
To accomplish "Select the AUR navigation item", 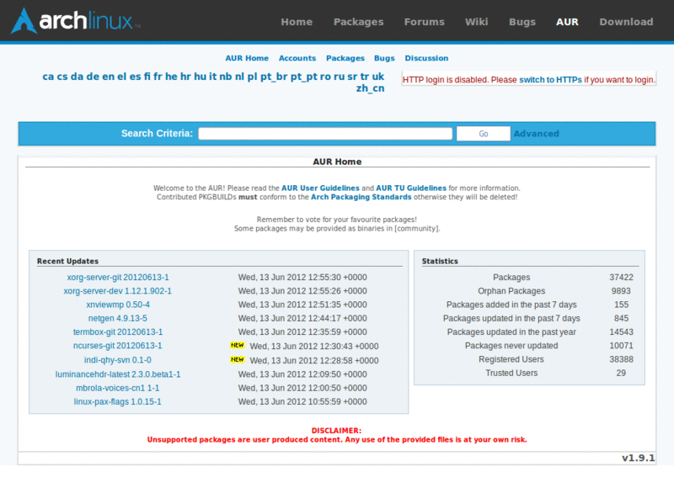I will pyautogui.click(x=567, y=22).
